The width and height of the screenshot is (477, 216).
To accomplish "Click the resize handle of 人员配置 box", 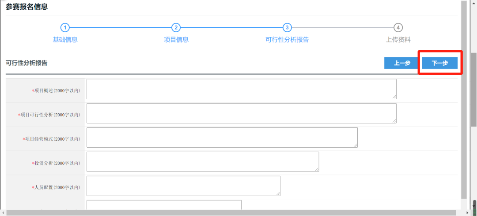I will point(278,193).
